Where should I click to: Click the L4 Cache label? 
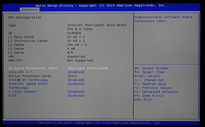(16, 53)
